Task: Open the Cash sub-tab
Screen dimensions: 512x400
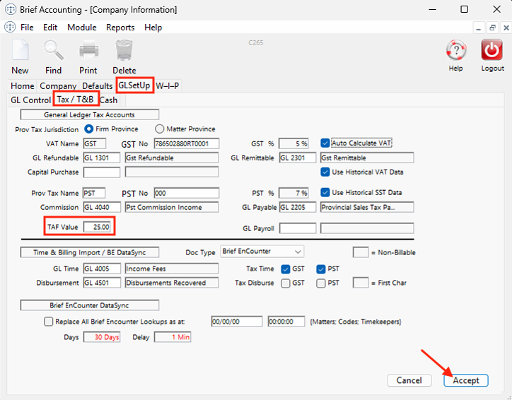Action: click(x=108, y=100)
